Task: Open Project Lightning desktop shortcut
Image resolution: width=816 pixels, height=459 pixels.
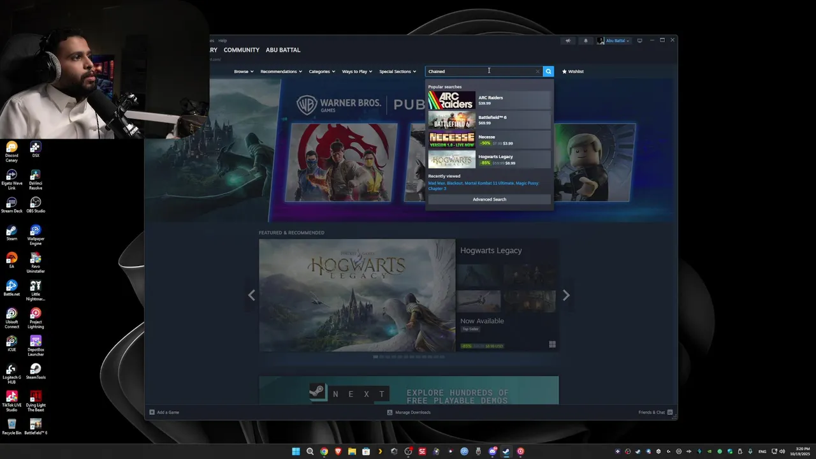Action: [36, 318]
